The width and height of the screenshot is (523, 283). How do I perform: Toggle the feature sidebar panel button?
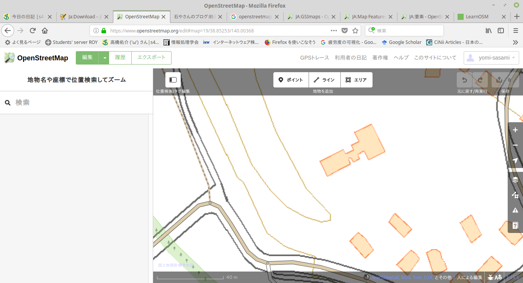tap(173, 80)
